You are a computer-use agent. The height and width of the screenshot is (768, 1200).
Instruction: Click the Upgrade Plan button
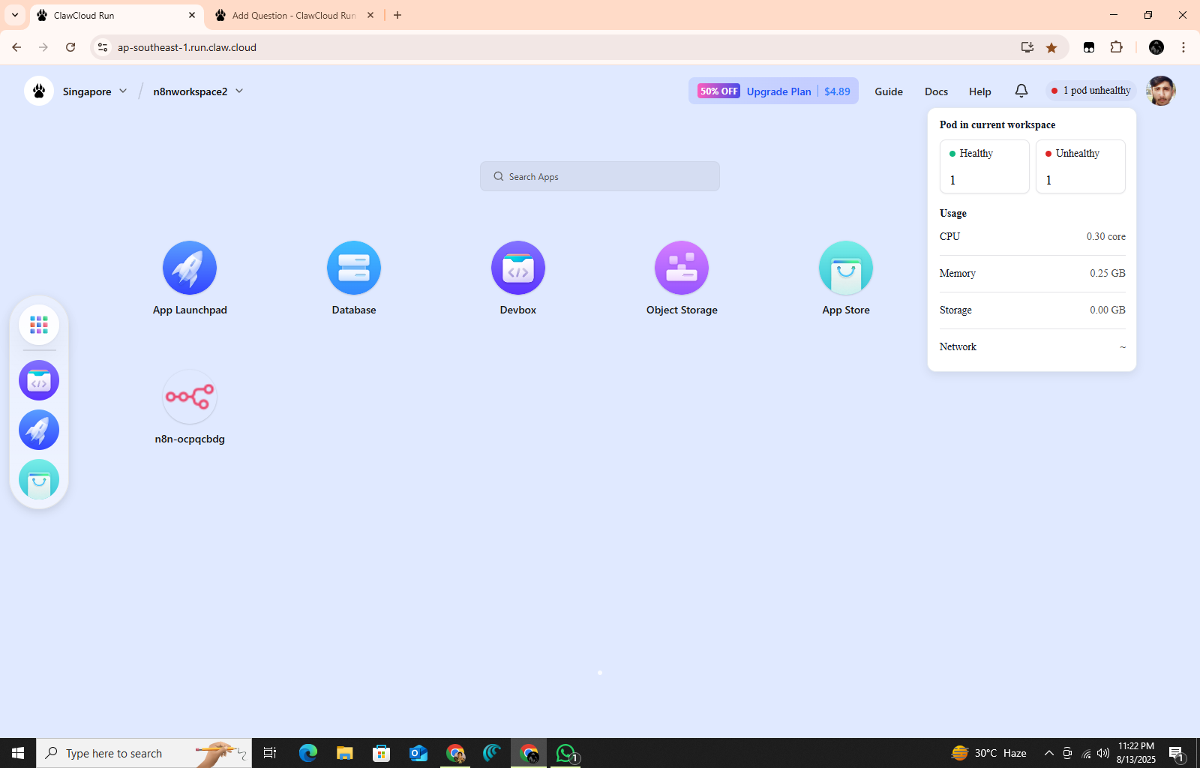click(x=774, y=91)
